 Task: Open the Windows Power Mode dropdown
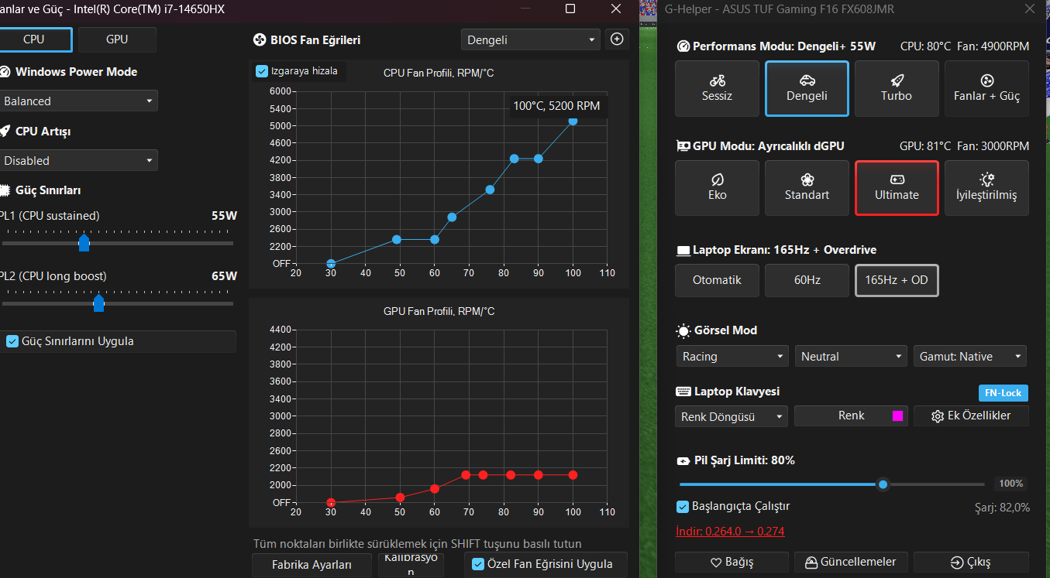point(77,101)
